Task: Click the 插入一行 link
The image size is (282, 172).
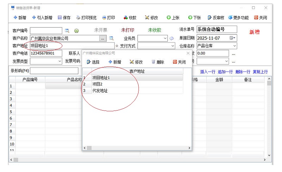Action: (208, 72)
